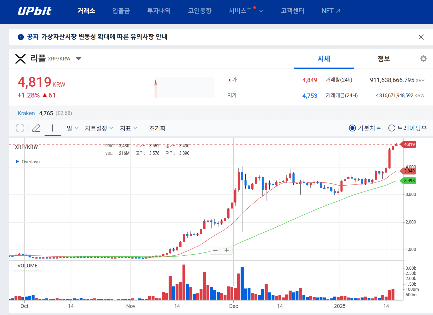Click the notice alert icon

[20, 37]
